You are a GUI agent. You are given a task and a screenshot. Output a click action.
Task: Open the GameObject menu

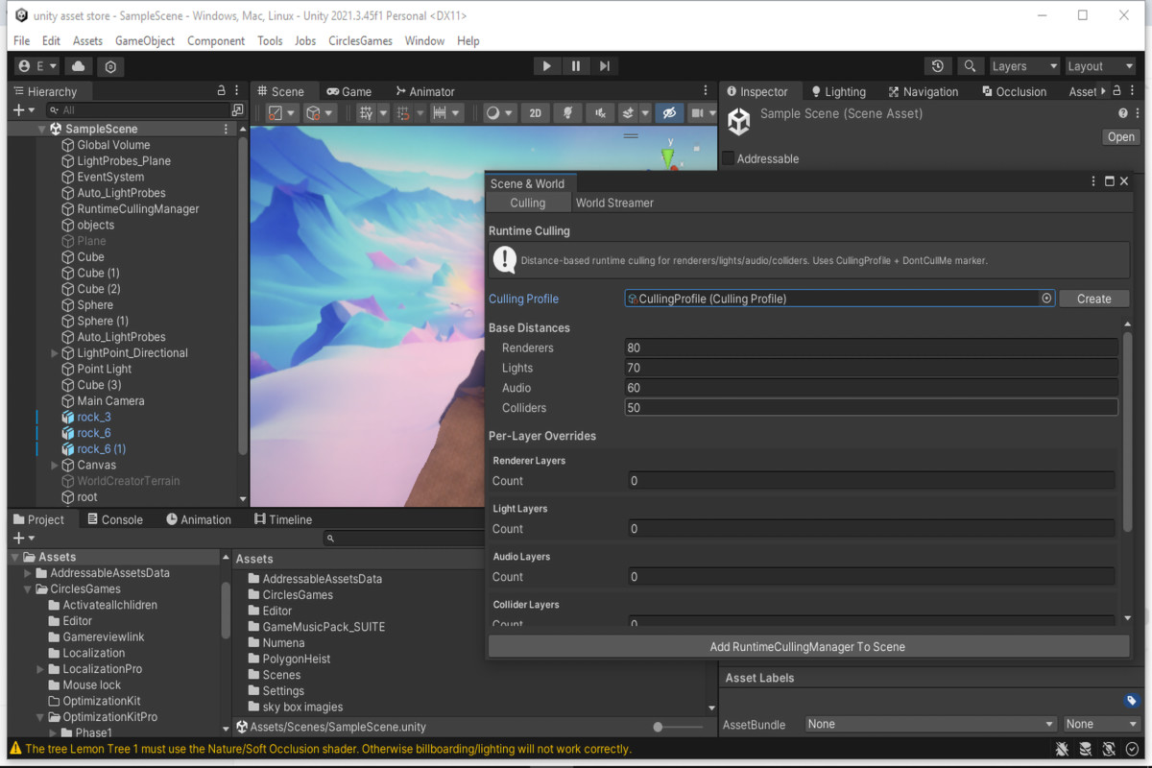145,40
